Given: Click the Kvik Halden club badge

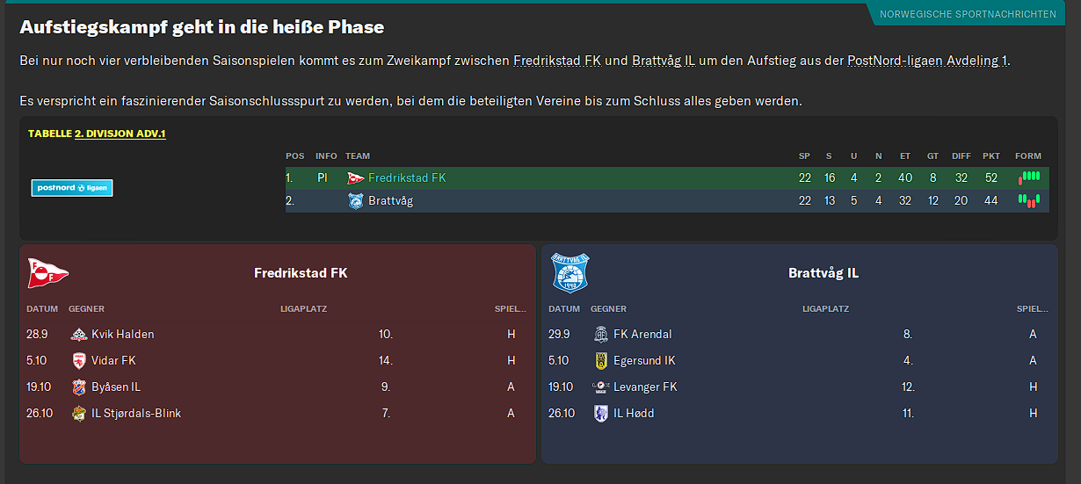Looking at the screenshot, I should pos(79,335).
